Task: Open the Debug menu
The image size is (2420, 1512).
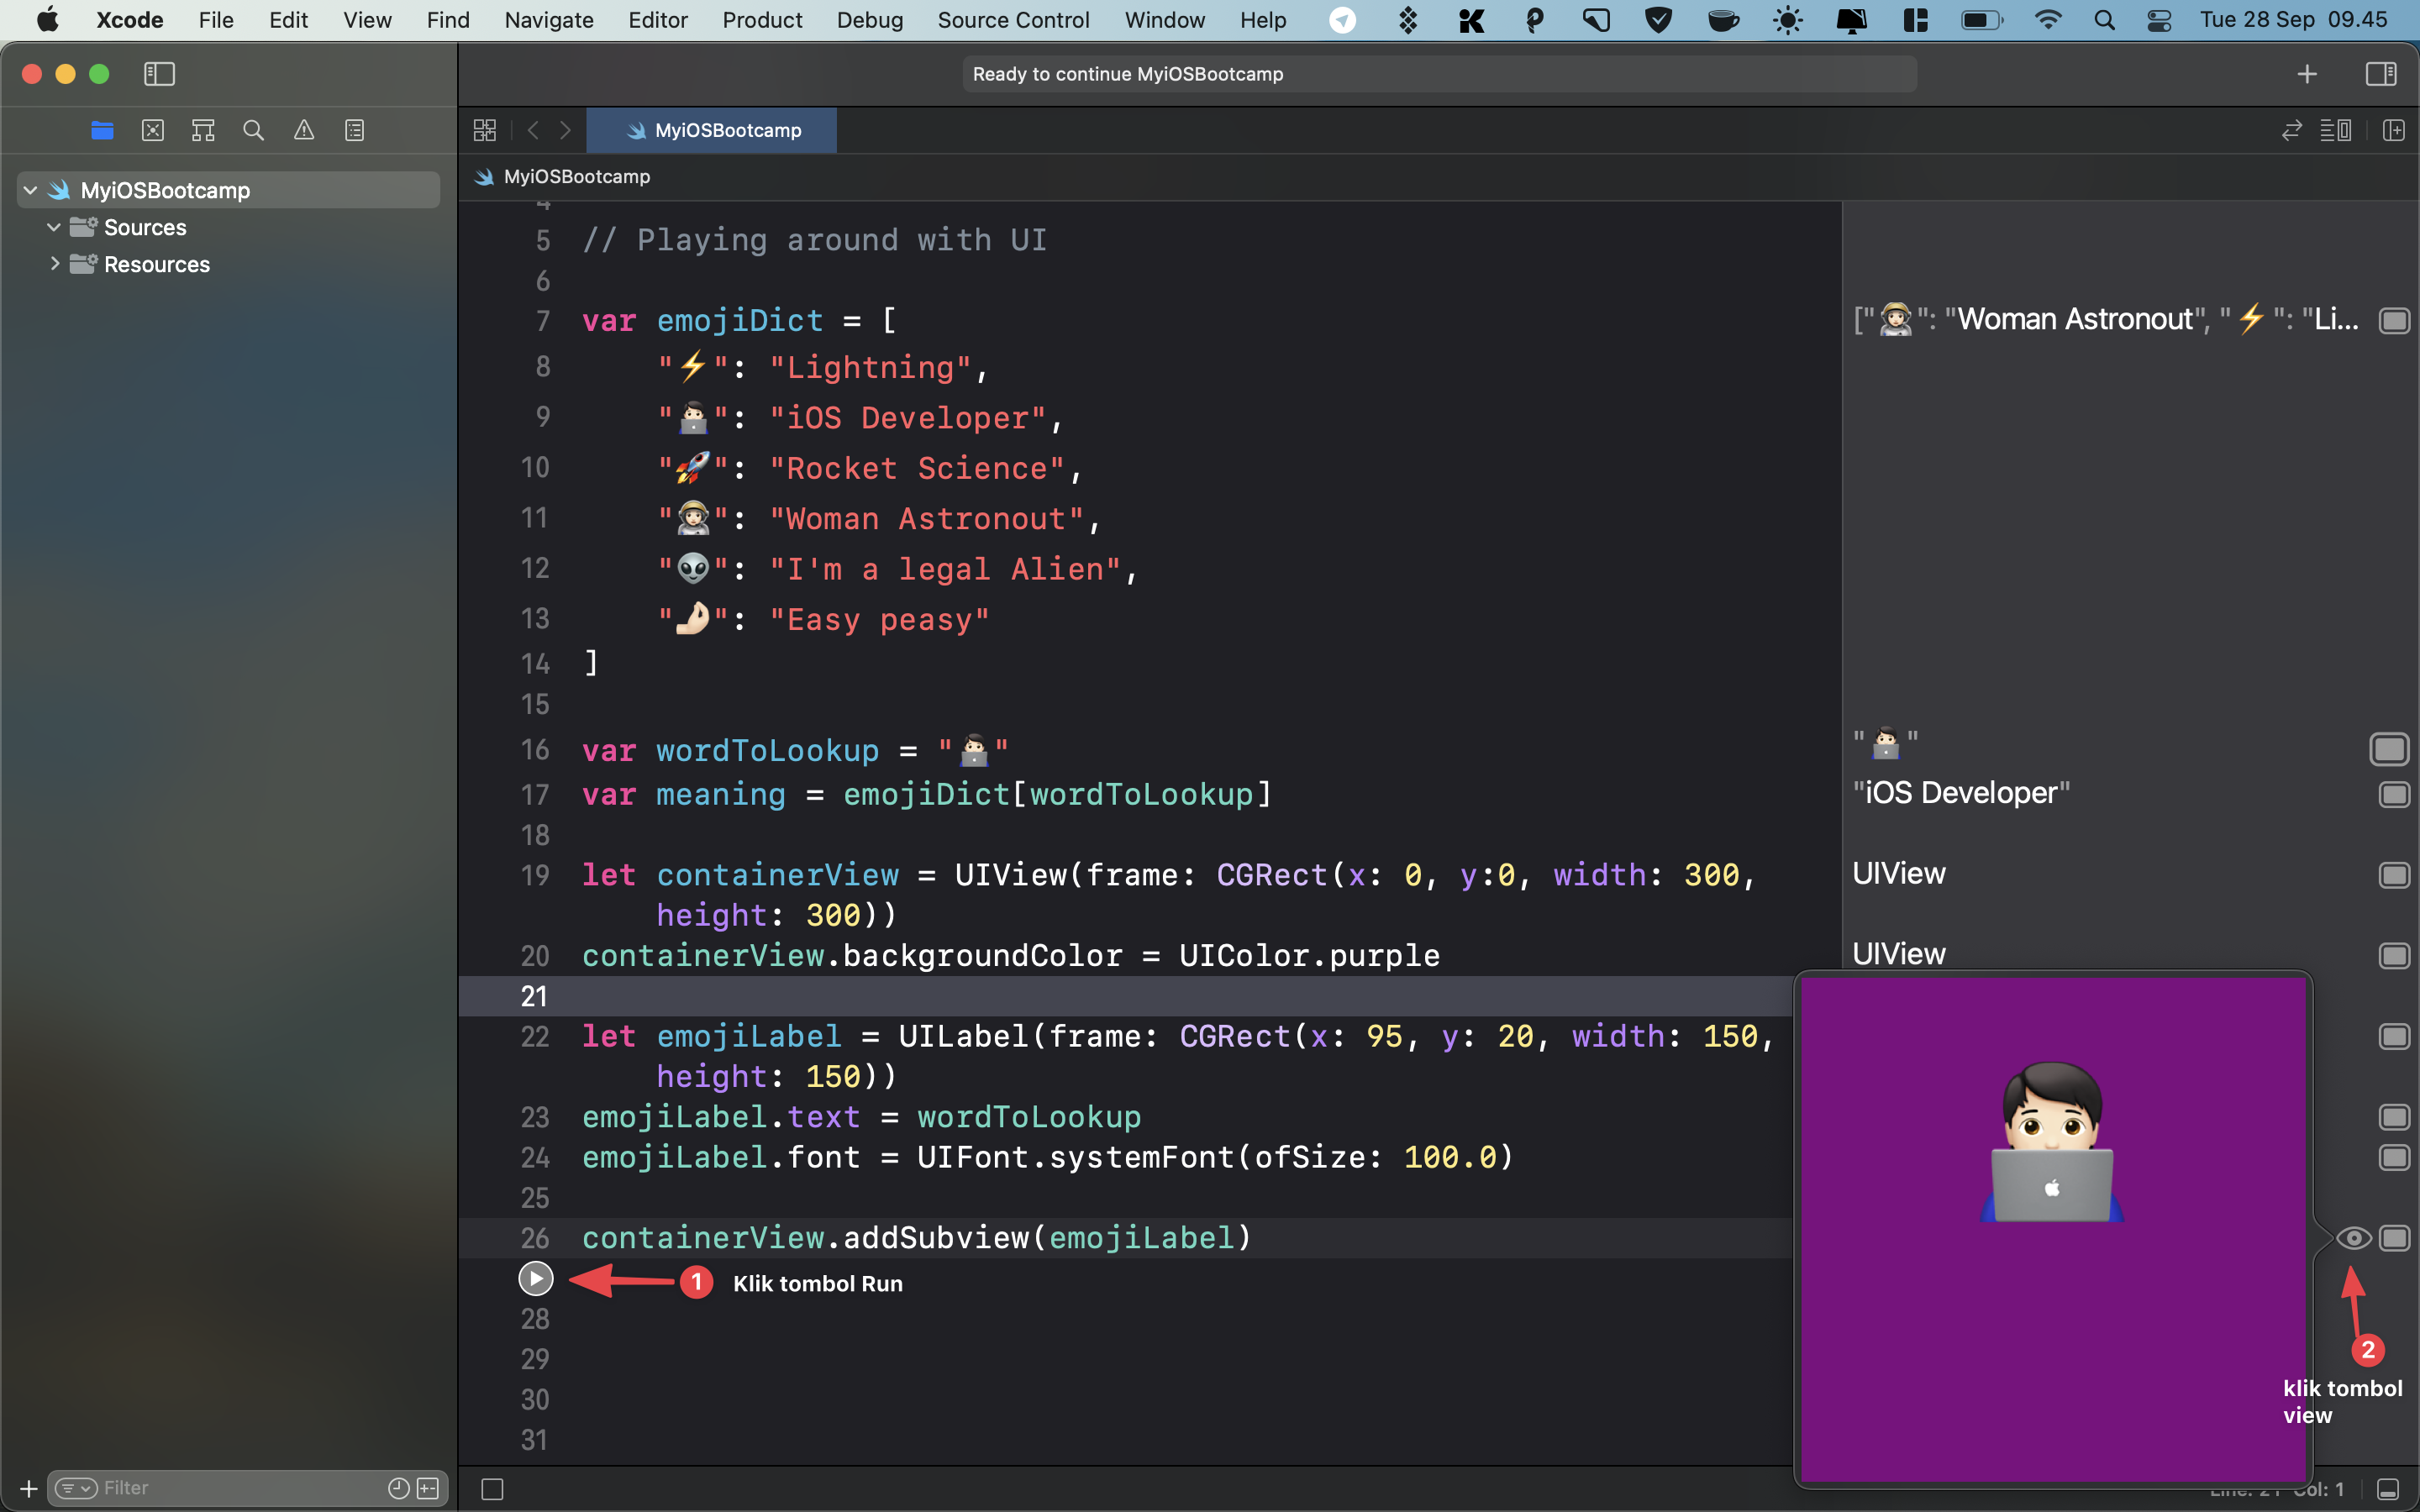Action: [x=869, y=20]
